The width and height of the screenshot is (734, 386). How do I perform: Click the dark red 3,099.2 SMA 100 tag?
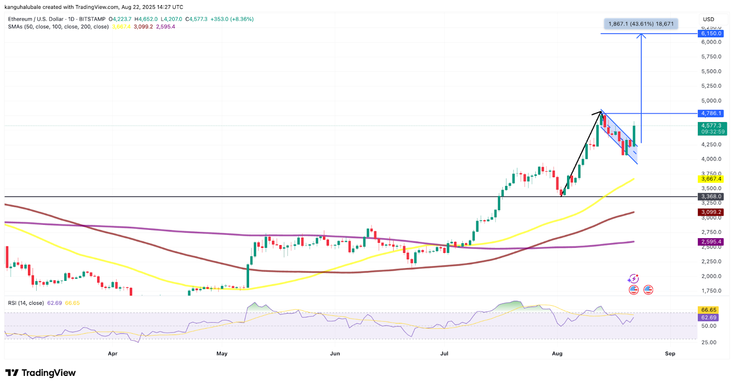pos(711,212)
